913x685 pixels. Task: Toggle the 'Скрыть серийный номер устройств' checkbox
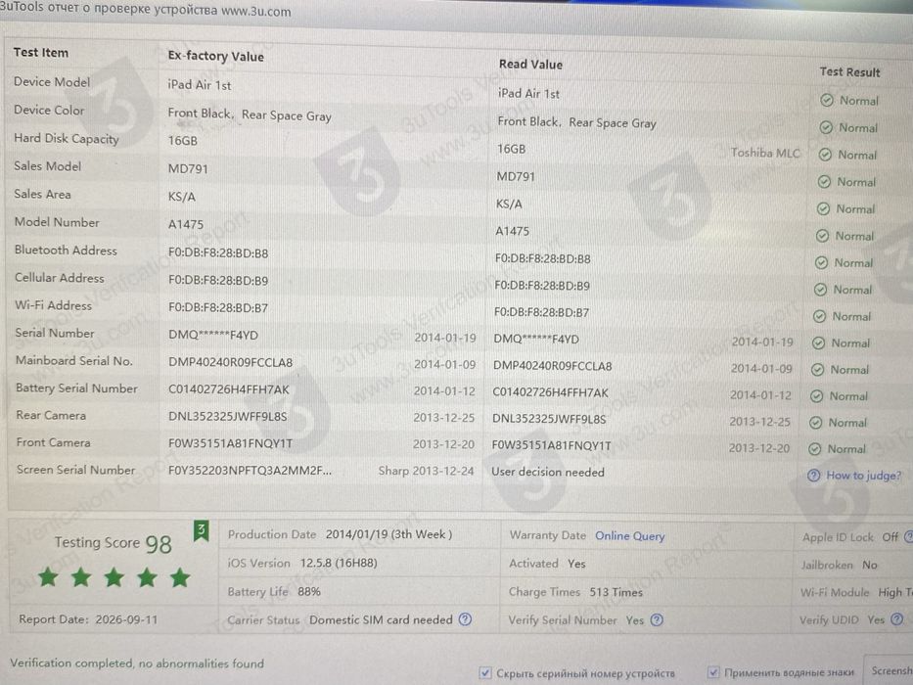484,673
